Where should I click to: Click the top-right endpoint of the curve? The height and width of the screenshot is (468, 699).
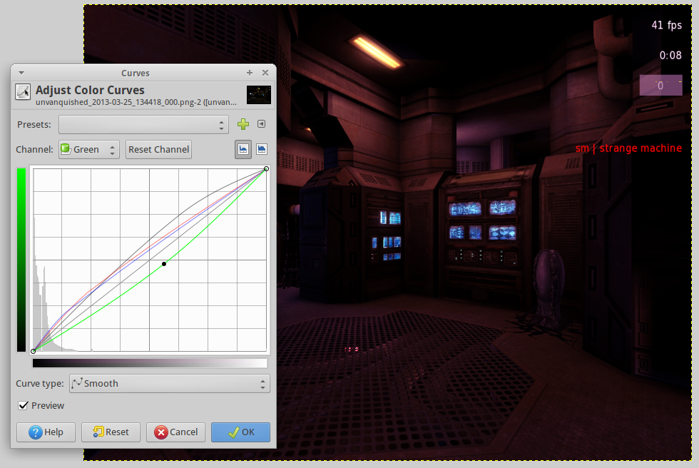point(266,168)
